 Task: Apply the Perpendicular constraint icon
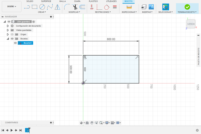point(99,7)
